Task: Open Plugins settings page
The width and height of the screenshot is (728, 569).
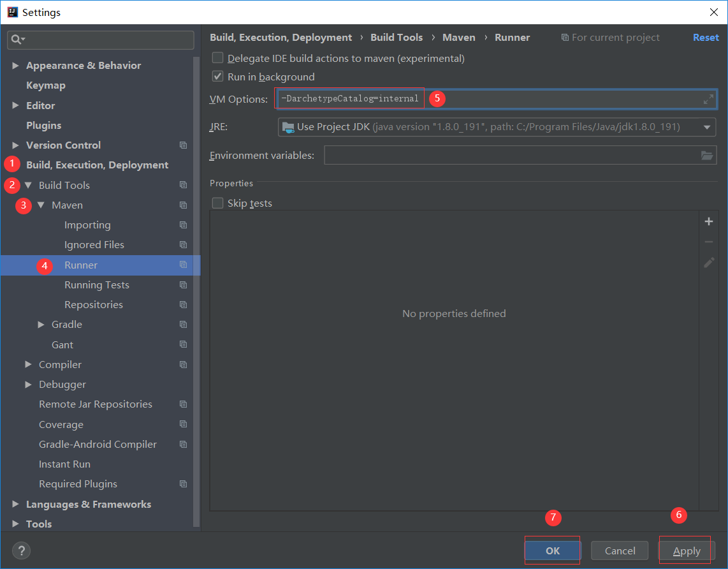Action: [43, 126]
